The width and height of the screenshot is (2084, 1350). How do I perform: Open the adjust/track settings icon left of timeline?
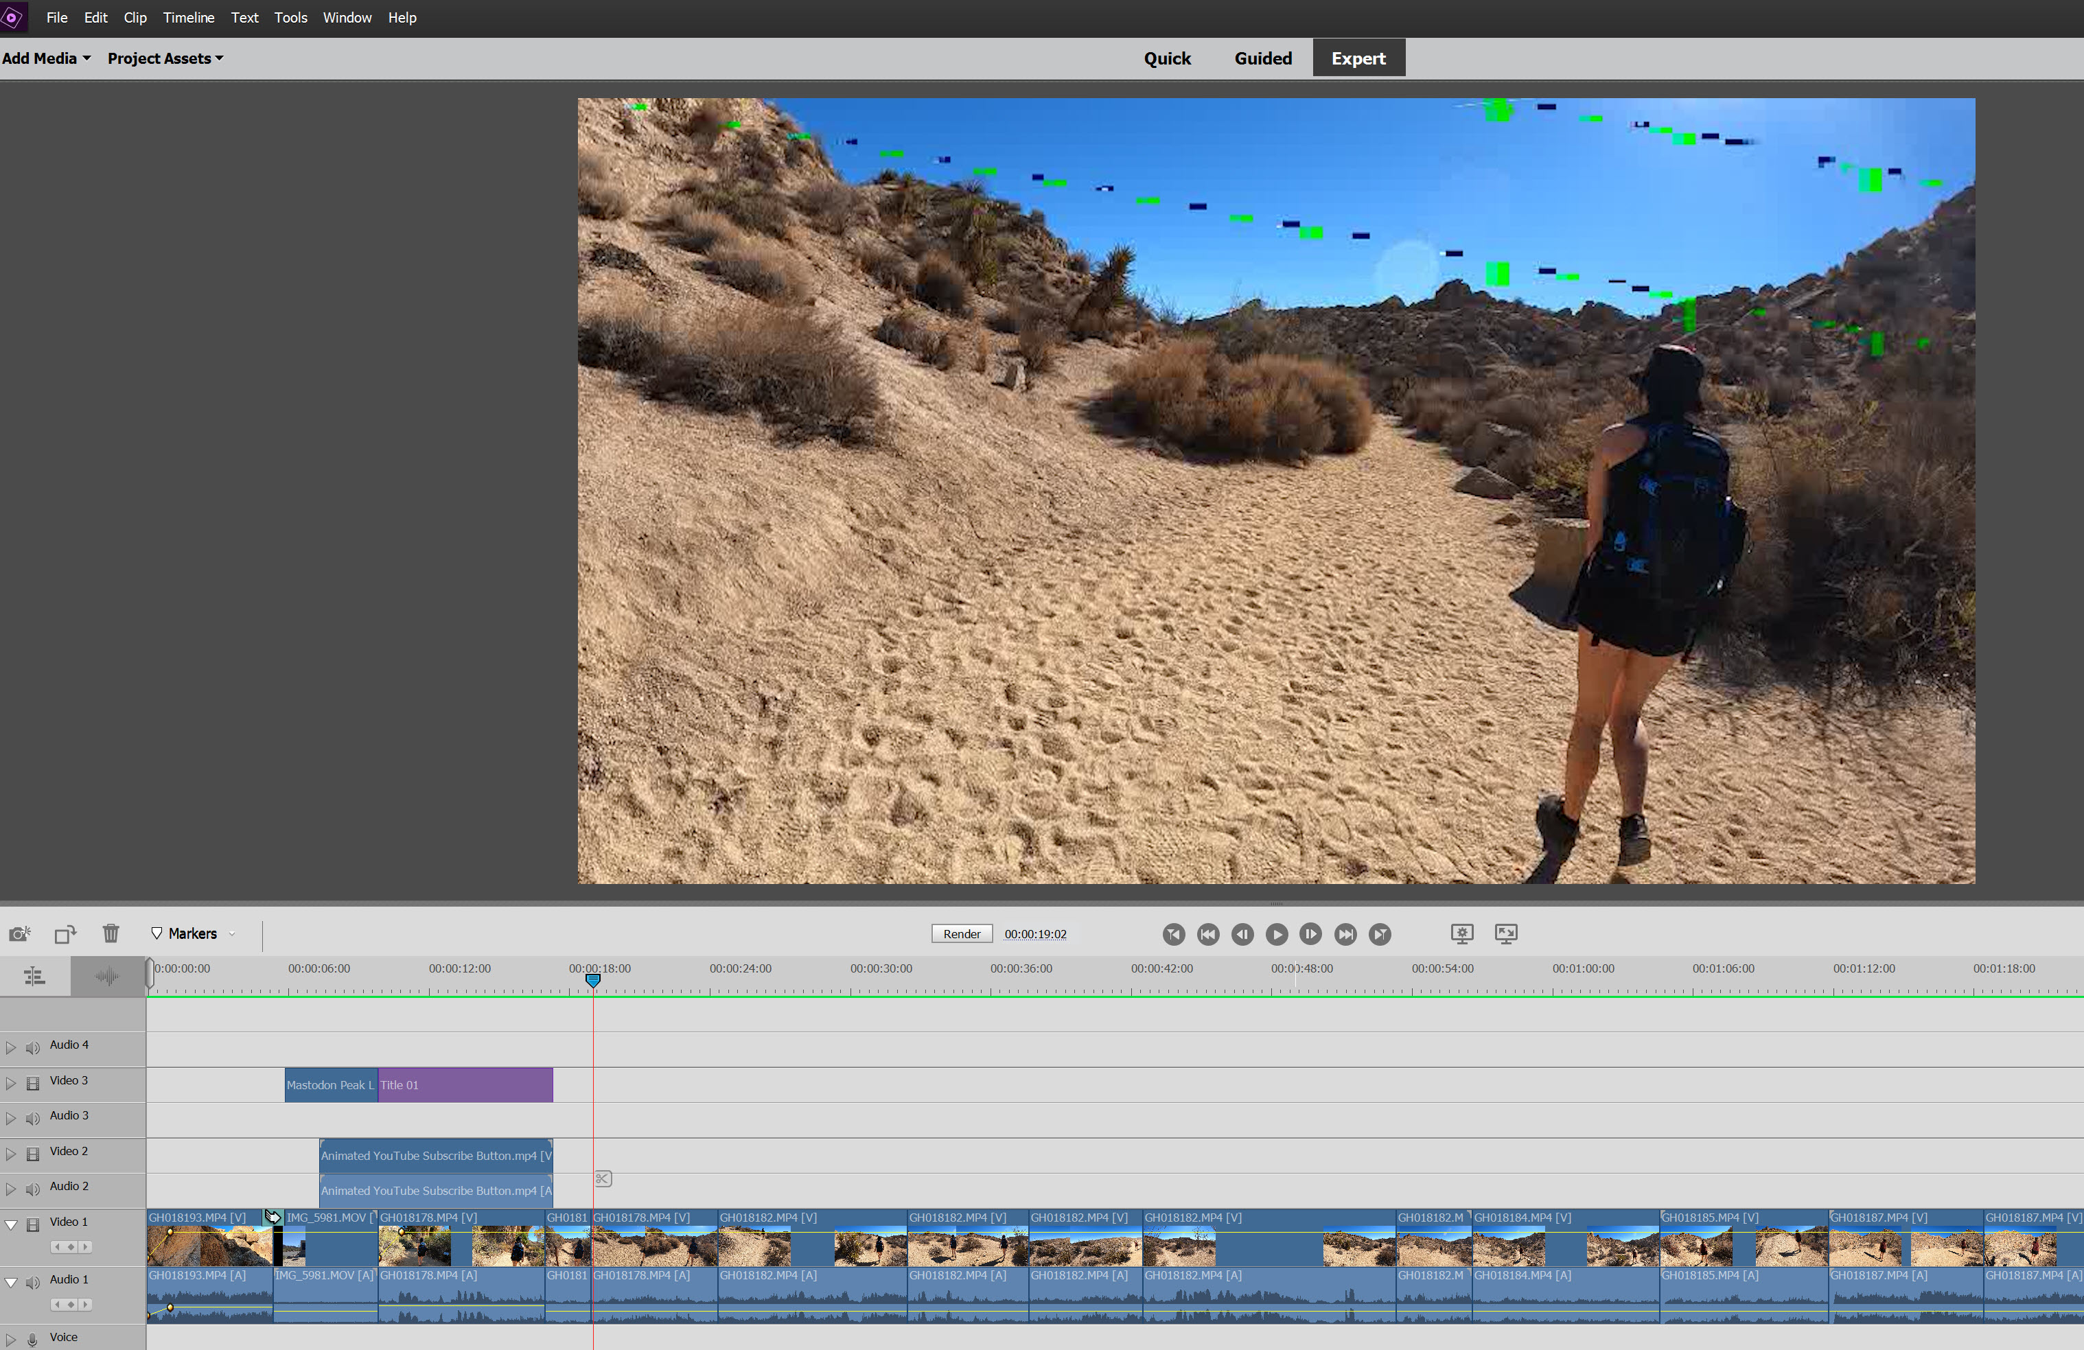point(34,975)
